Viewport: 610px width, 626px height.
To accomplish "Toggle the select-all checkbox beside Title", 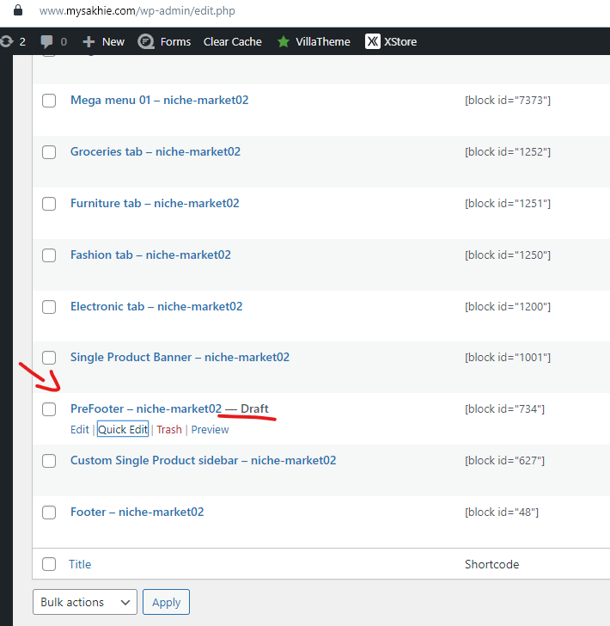I will click(x=49, y=564).
